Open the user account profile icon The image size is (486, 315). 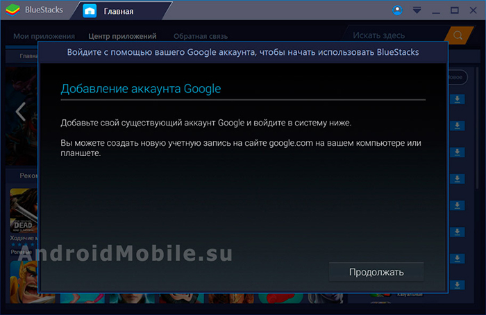click(x=397, y=10)
